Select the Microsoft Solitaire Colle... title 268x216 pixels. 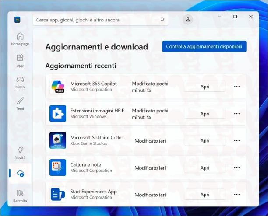coord(98,138)
